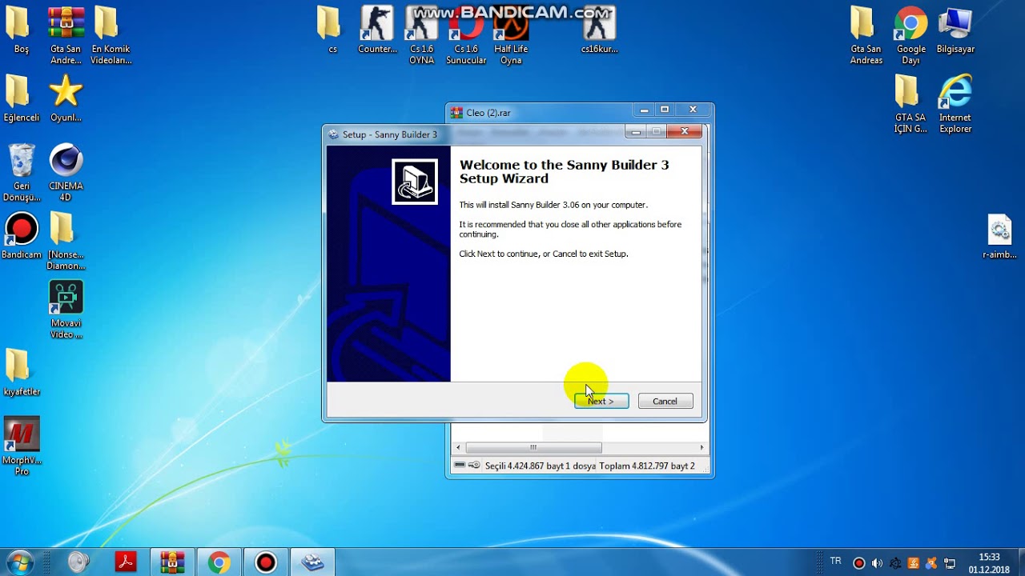
Task: Click the "This will install Sanny Builder 3.06" line
Action: tap(553, 205)
